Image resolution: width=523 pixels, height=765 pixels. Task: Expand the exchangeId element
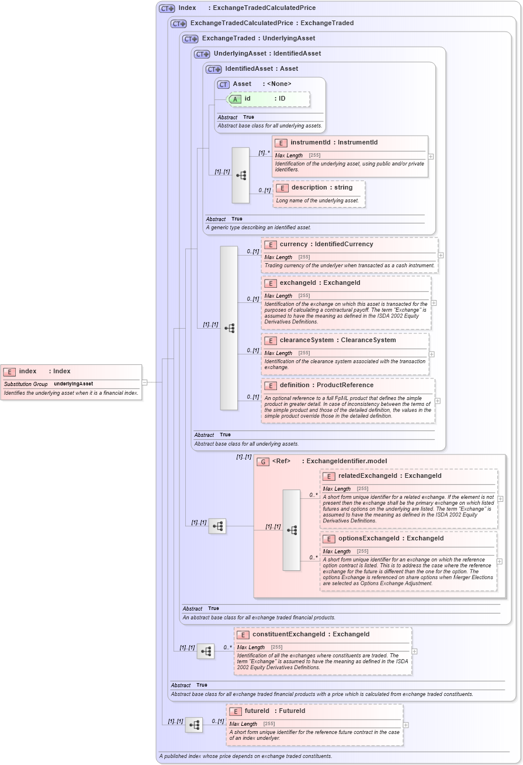coord(434,303)
